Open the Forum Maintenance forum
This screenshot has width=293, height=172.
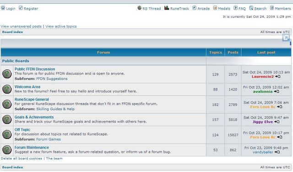point(32,148)
